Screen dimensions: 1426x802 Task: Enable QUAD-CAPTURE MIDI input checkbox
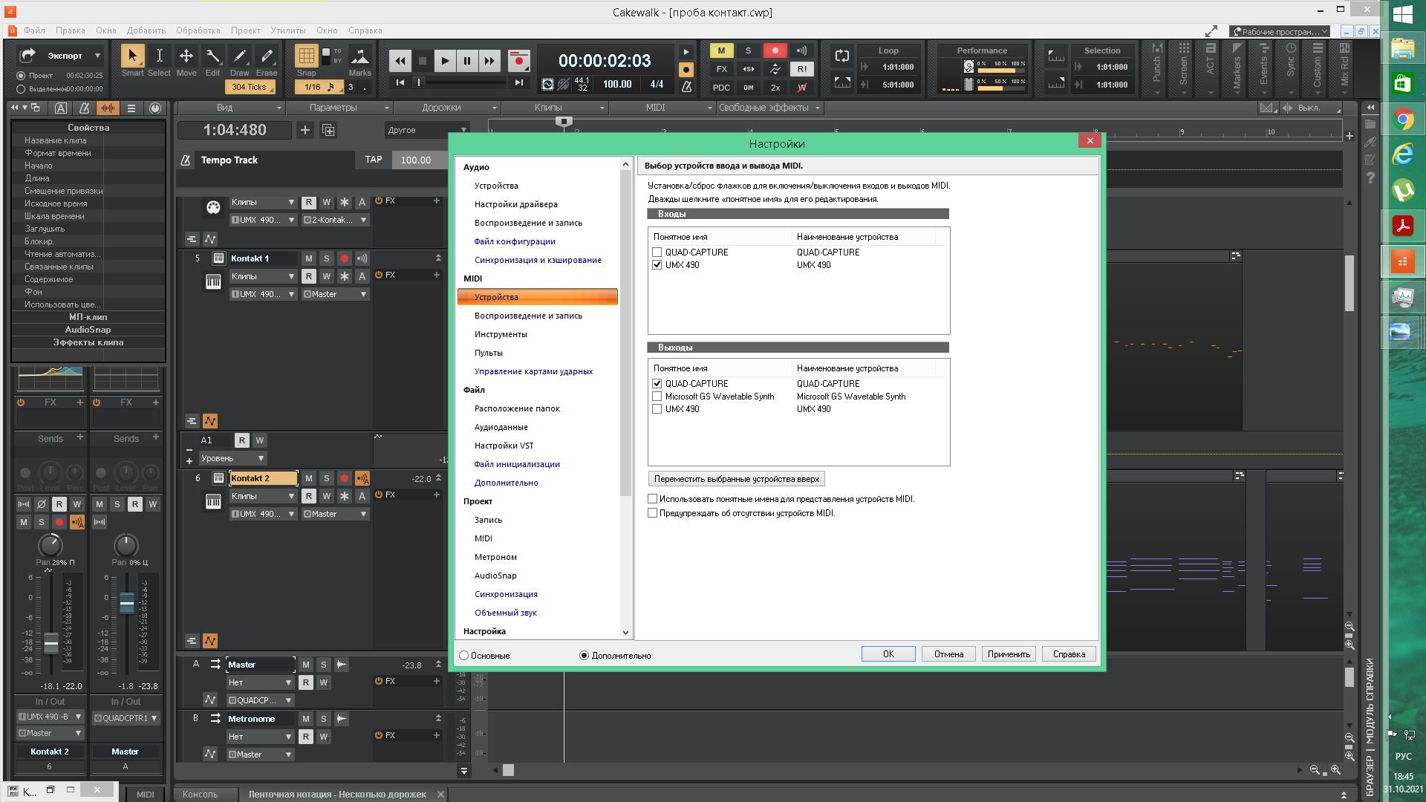pyautogui.click(x=657, y=252)
